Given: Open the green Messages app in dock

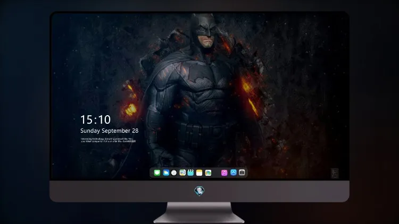Looking at the screenshot, I should point(157,173).
